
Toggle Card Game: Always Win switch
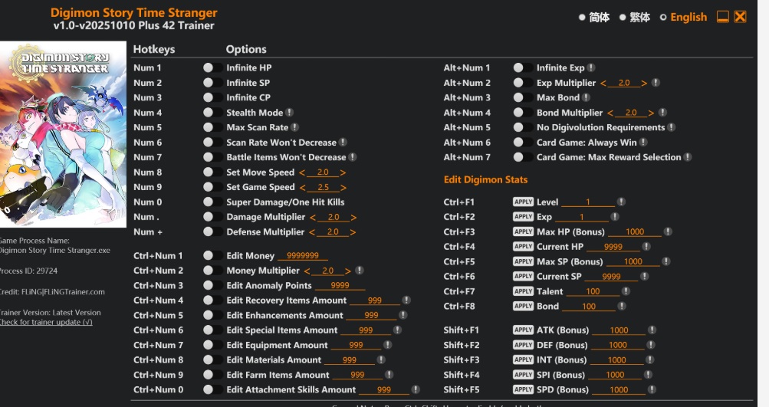pos(522,143)
